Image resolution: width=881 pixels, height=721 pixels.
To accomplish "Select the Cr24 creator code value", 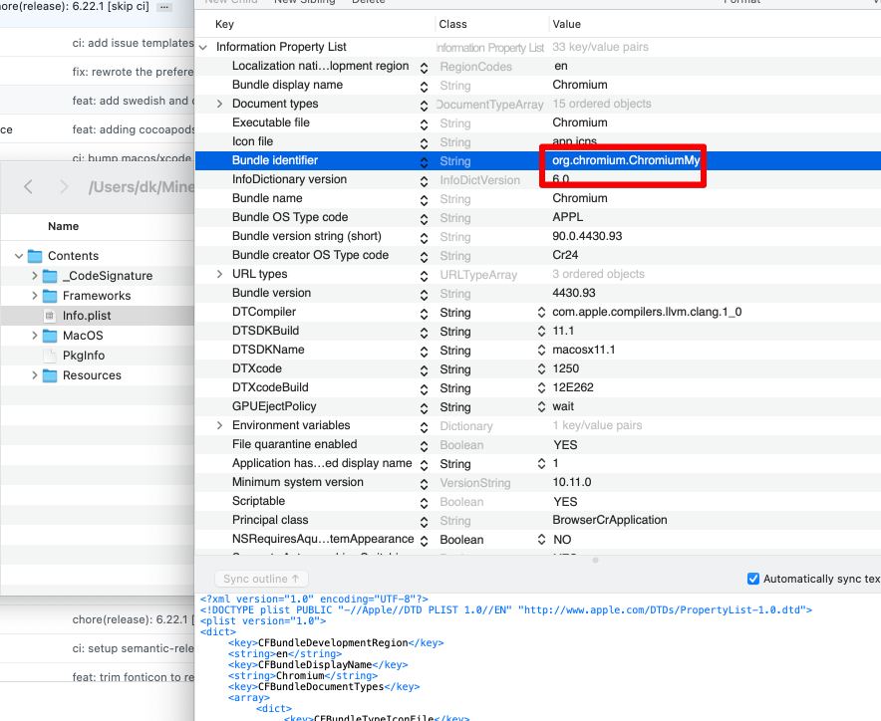I will pos(565,256).
